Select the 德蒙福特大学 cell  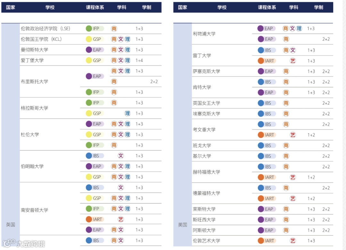coord(206,193)
